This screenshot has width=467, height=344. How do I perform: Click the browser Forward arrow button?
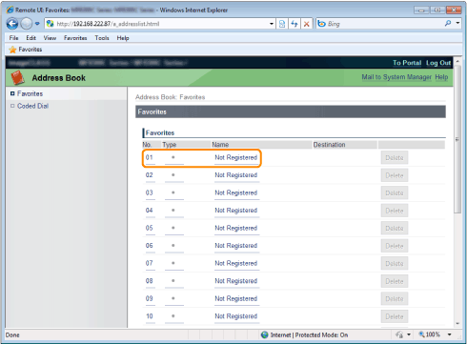(x=26, y=24)
